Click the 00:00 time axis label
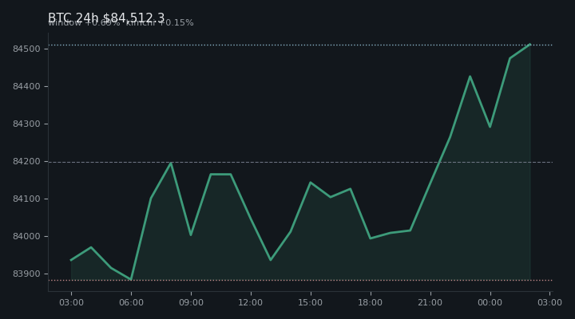The image size is (575, 319). 490,302
